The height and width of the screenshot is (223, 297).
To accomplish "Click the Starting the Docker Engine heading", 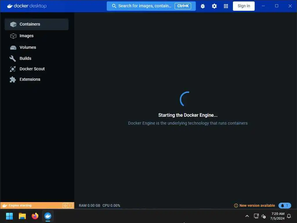I will click(x=188, y=115).
